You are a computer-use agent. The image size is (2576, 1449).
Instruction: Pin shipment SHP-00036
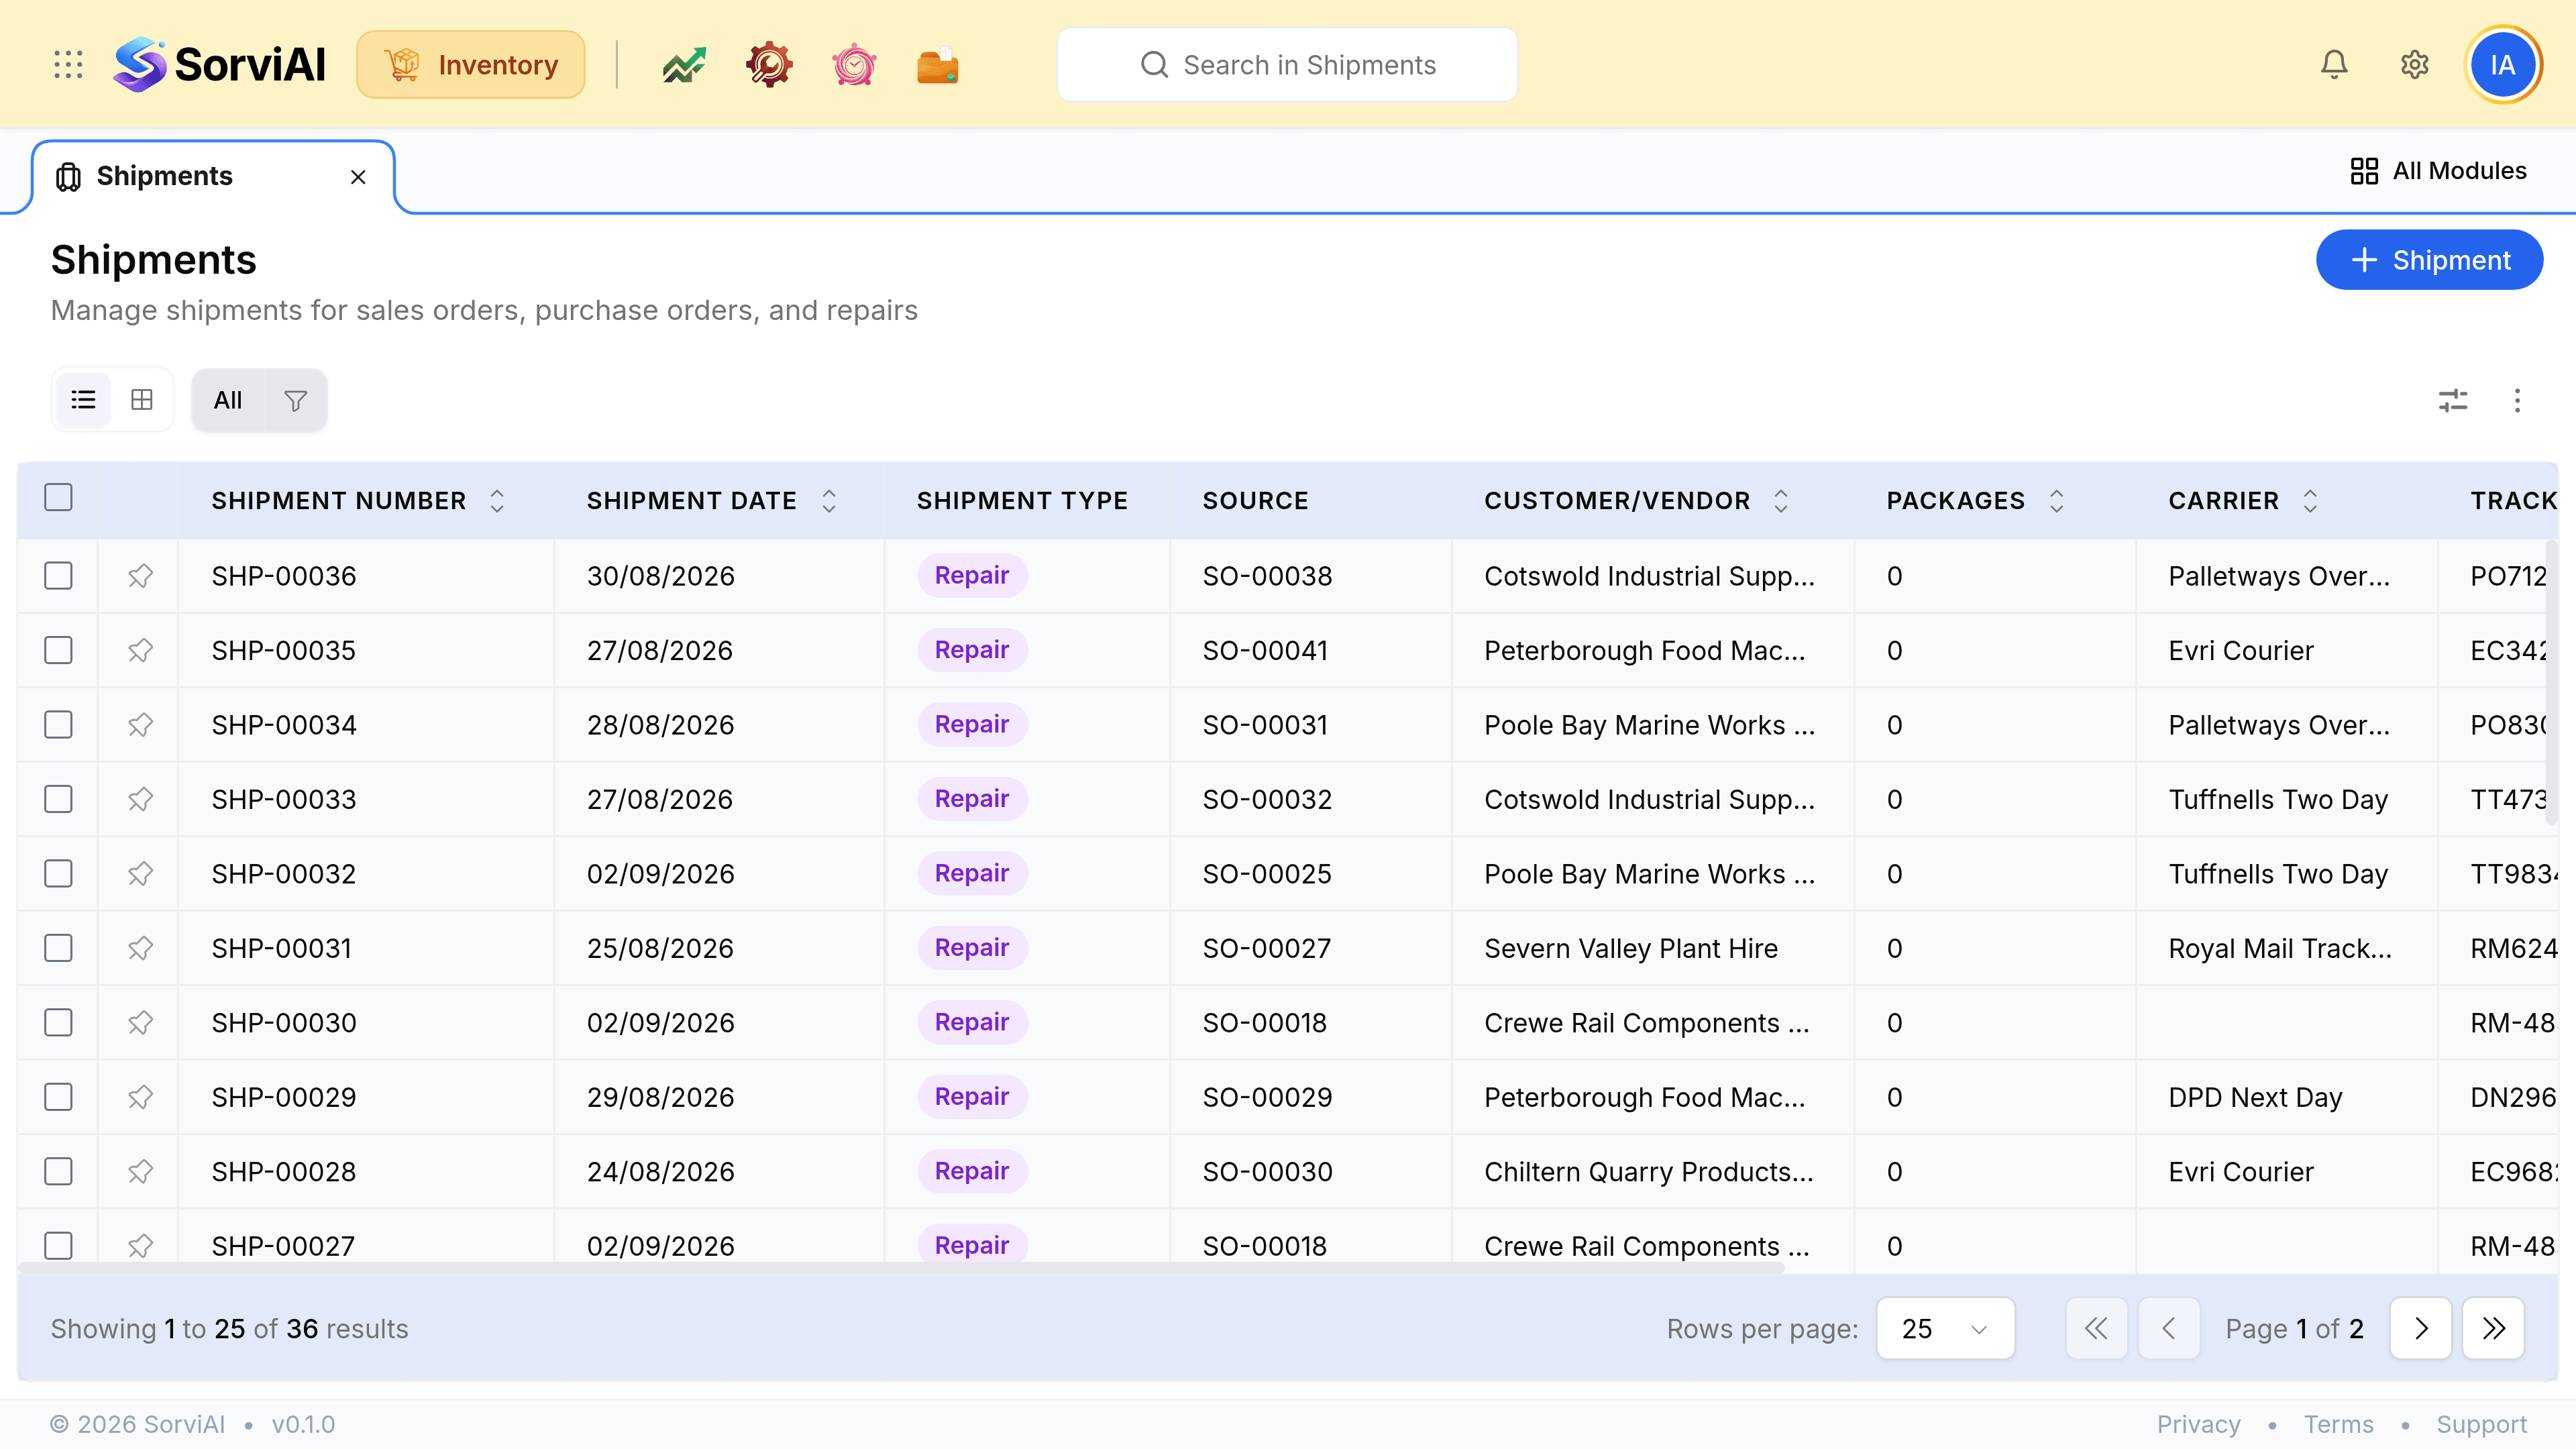(140, 576)
